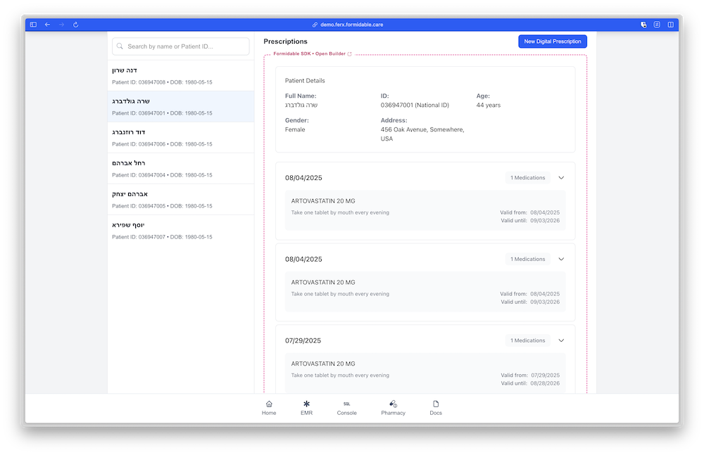The image size is (704, 455).
Task: Click the browser back arrow
Action: click(47, 24)
